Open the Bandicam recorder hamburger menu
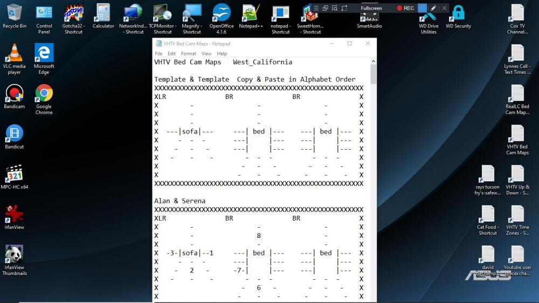Screen dimensions: 539x303 316,8
